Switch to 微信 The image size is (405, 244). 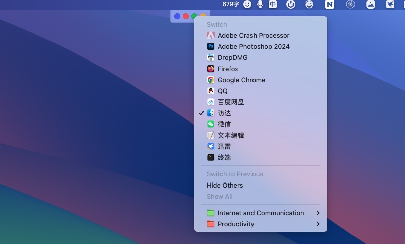click(x=261, y=124)
